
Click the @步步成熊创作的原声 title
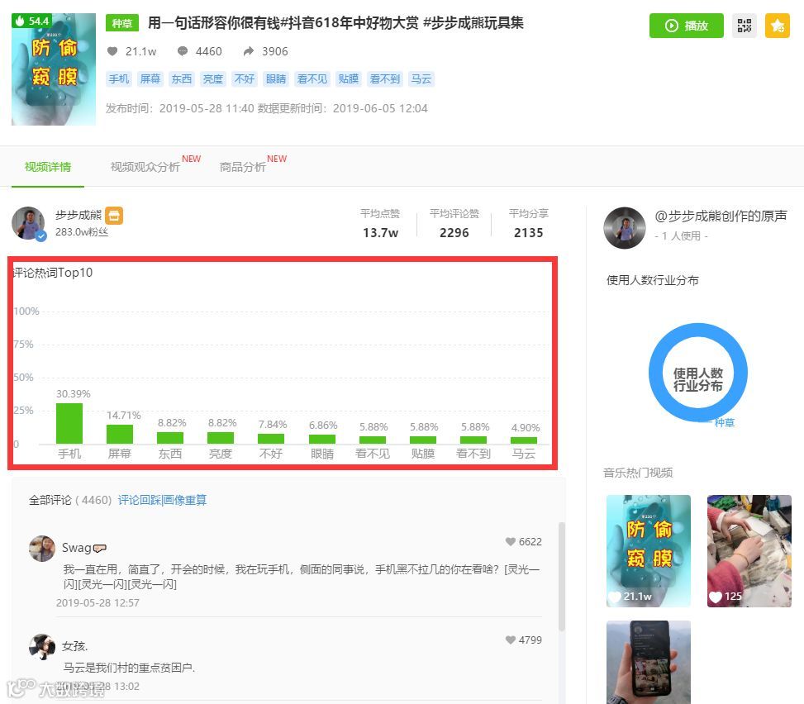pos(721,216)
